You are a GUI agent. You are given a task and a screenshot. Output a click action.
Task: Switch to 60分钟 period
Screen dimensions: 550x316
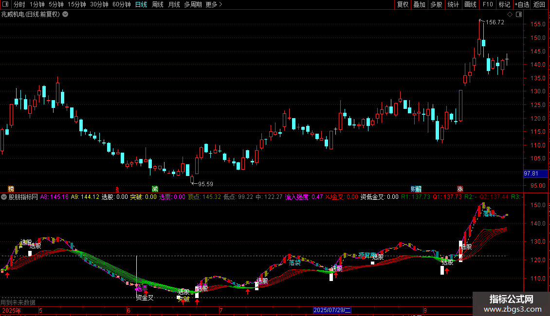coord(121,4)
